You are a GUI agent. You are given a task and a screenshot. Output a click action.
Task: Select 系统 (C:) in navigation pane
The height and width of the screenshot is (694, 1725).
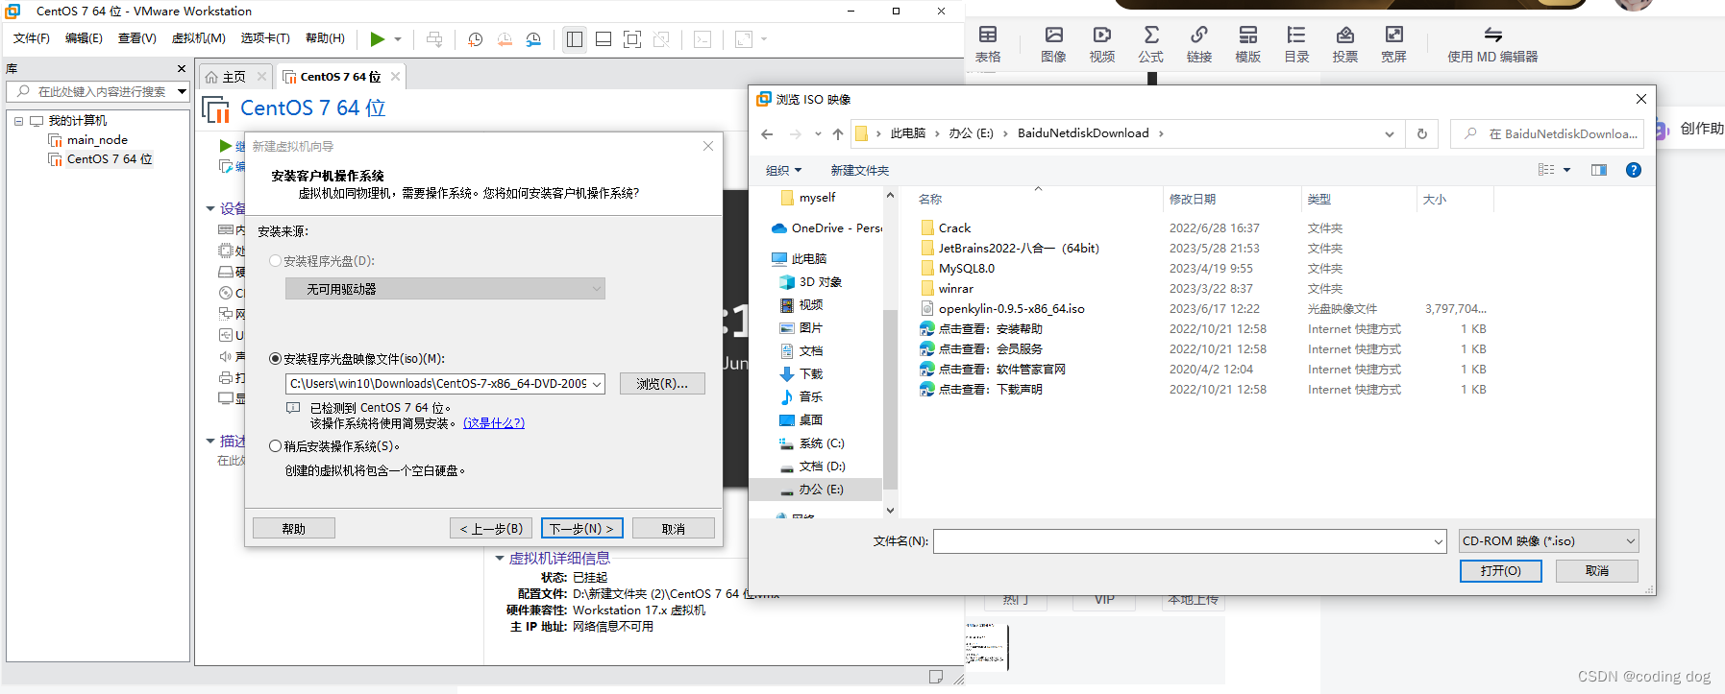822,443
